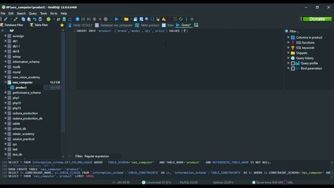Click the clear query broom icon
This screenshot has height=188, width=334.
pyautogui.click(x=158, y=19)
